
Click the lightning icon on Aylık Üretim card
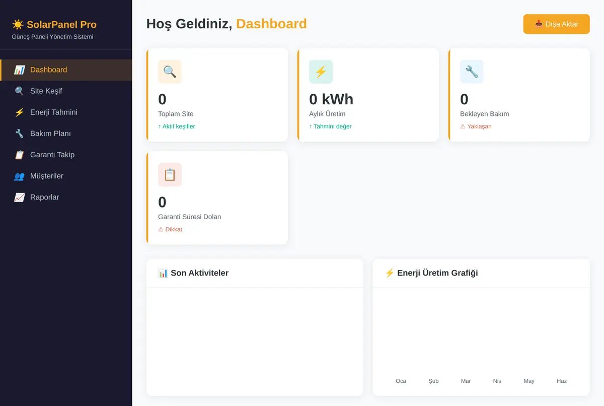click(x=321, y=72)
